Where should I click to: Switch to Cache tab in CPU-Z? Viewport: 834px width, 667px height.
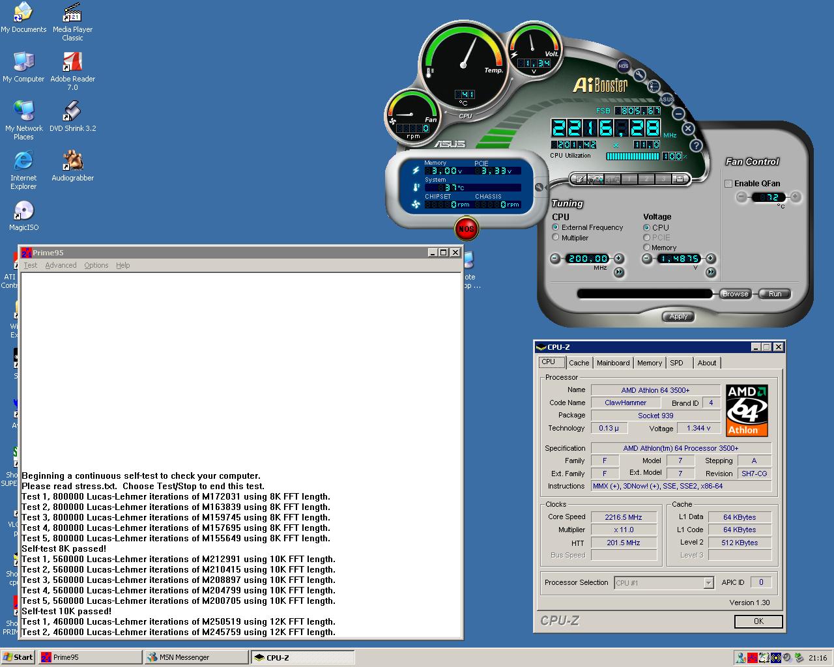point(579,363)
